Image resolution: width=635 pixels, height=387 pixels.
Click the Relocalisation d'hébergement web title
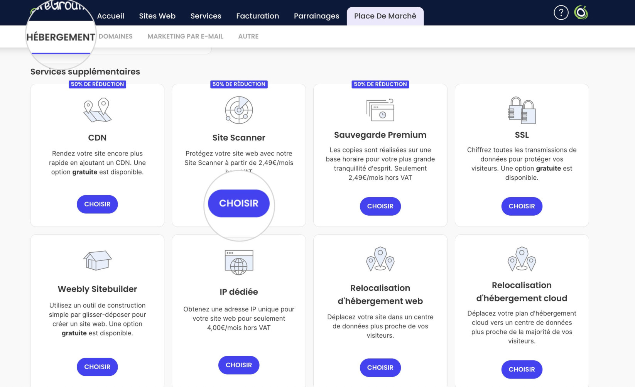[380, 294]
